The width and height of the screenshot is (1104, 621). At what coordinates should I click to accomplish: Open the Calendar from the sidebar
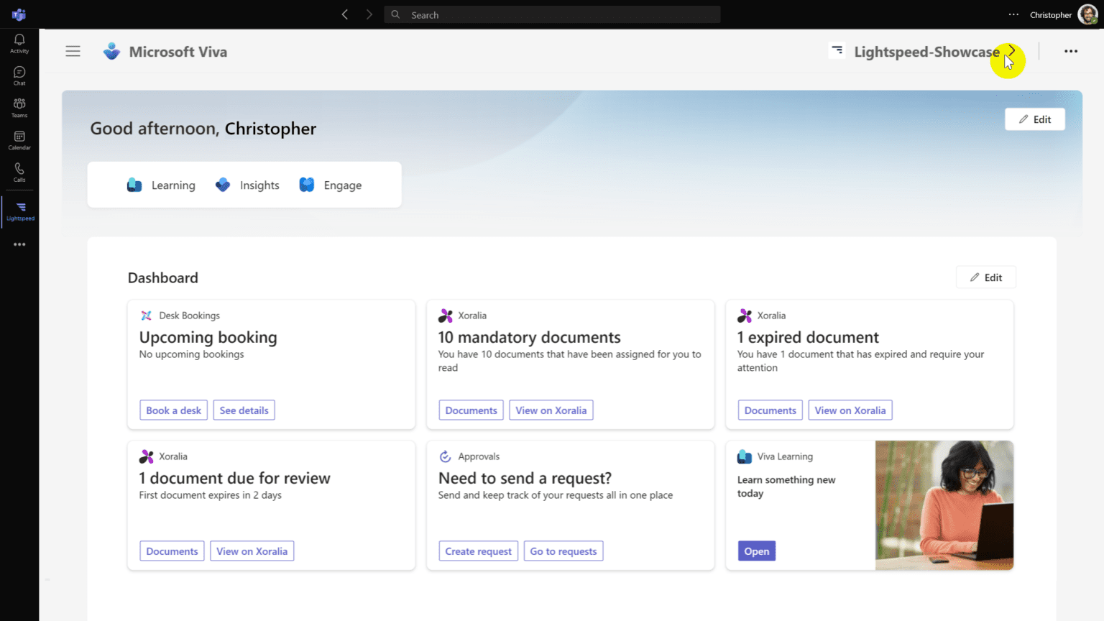(19, 139)
